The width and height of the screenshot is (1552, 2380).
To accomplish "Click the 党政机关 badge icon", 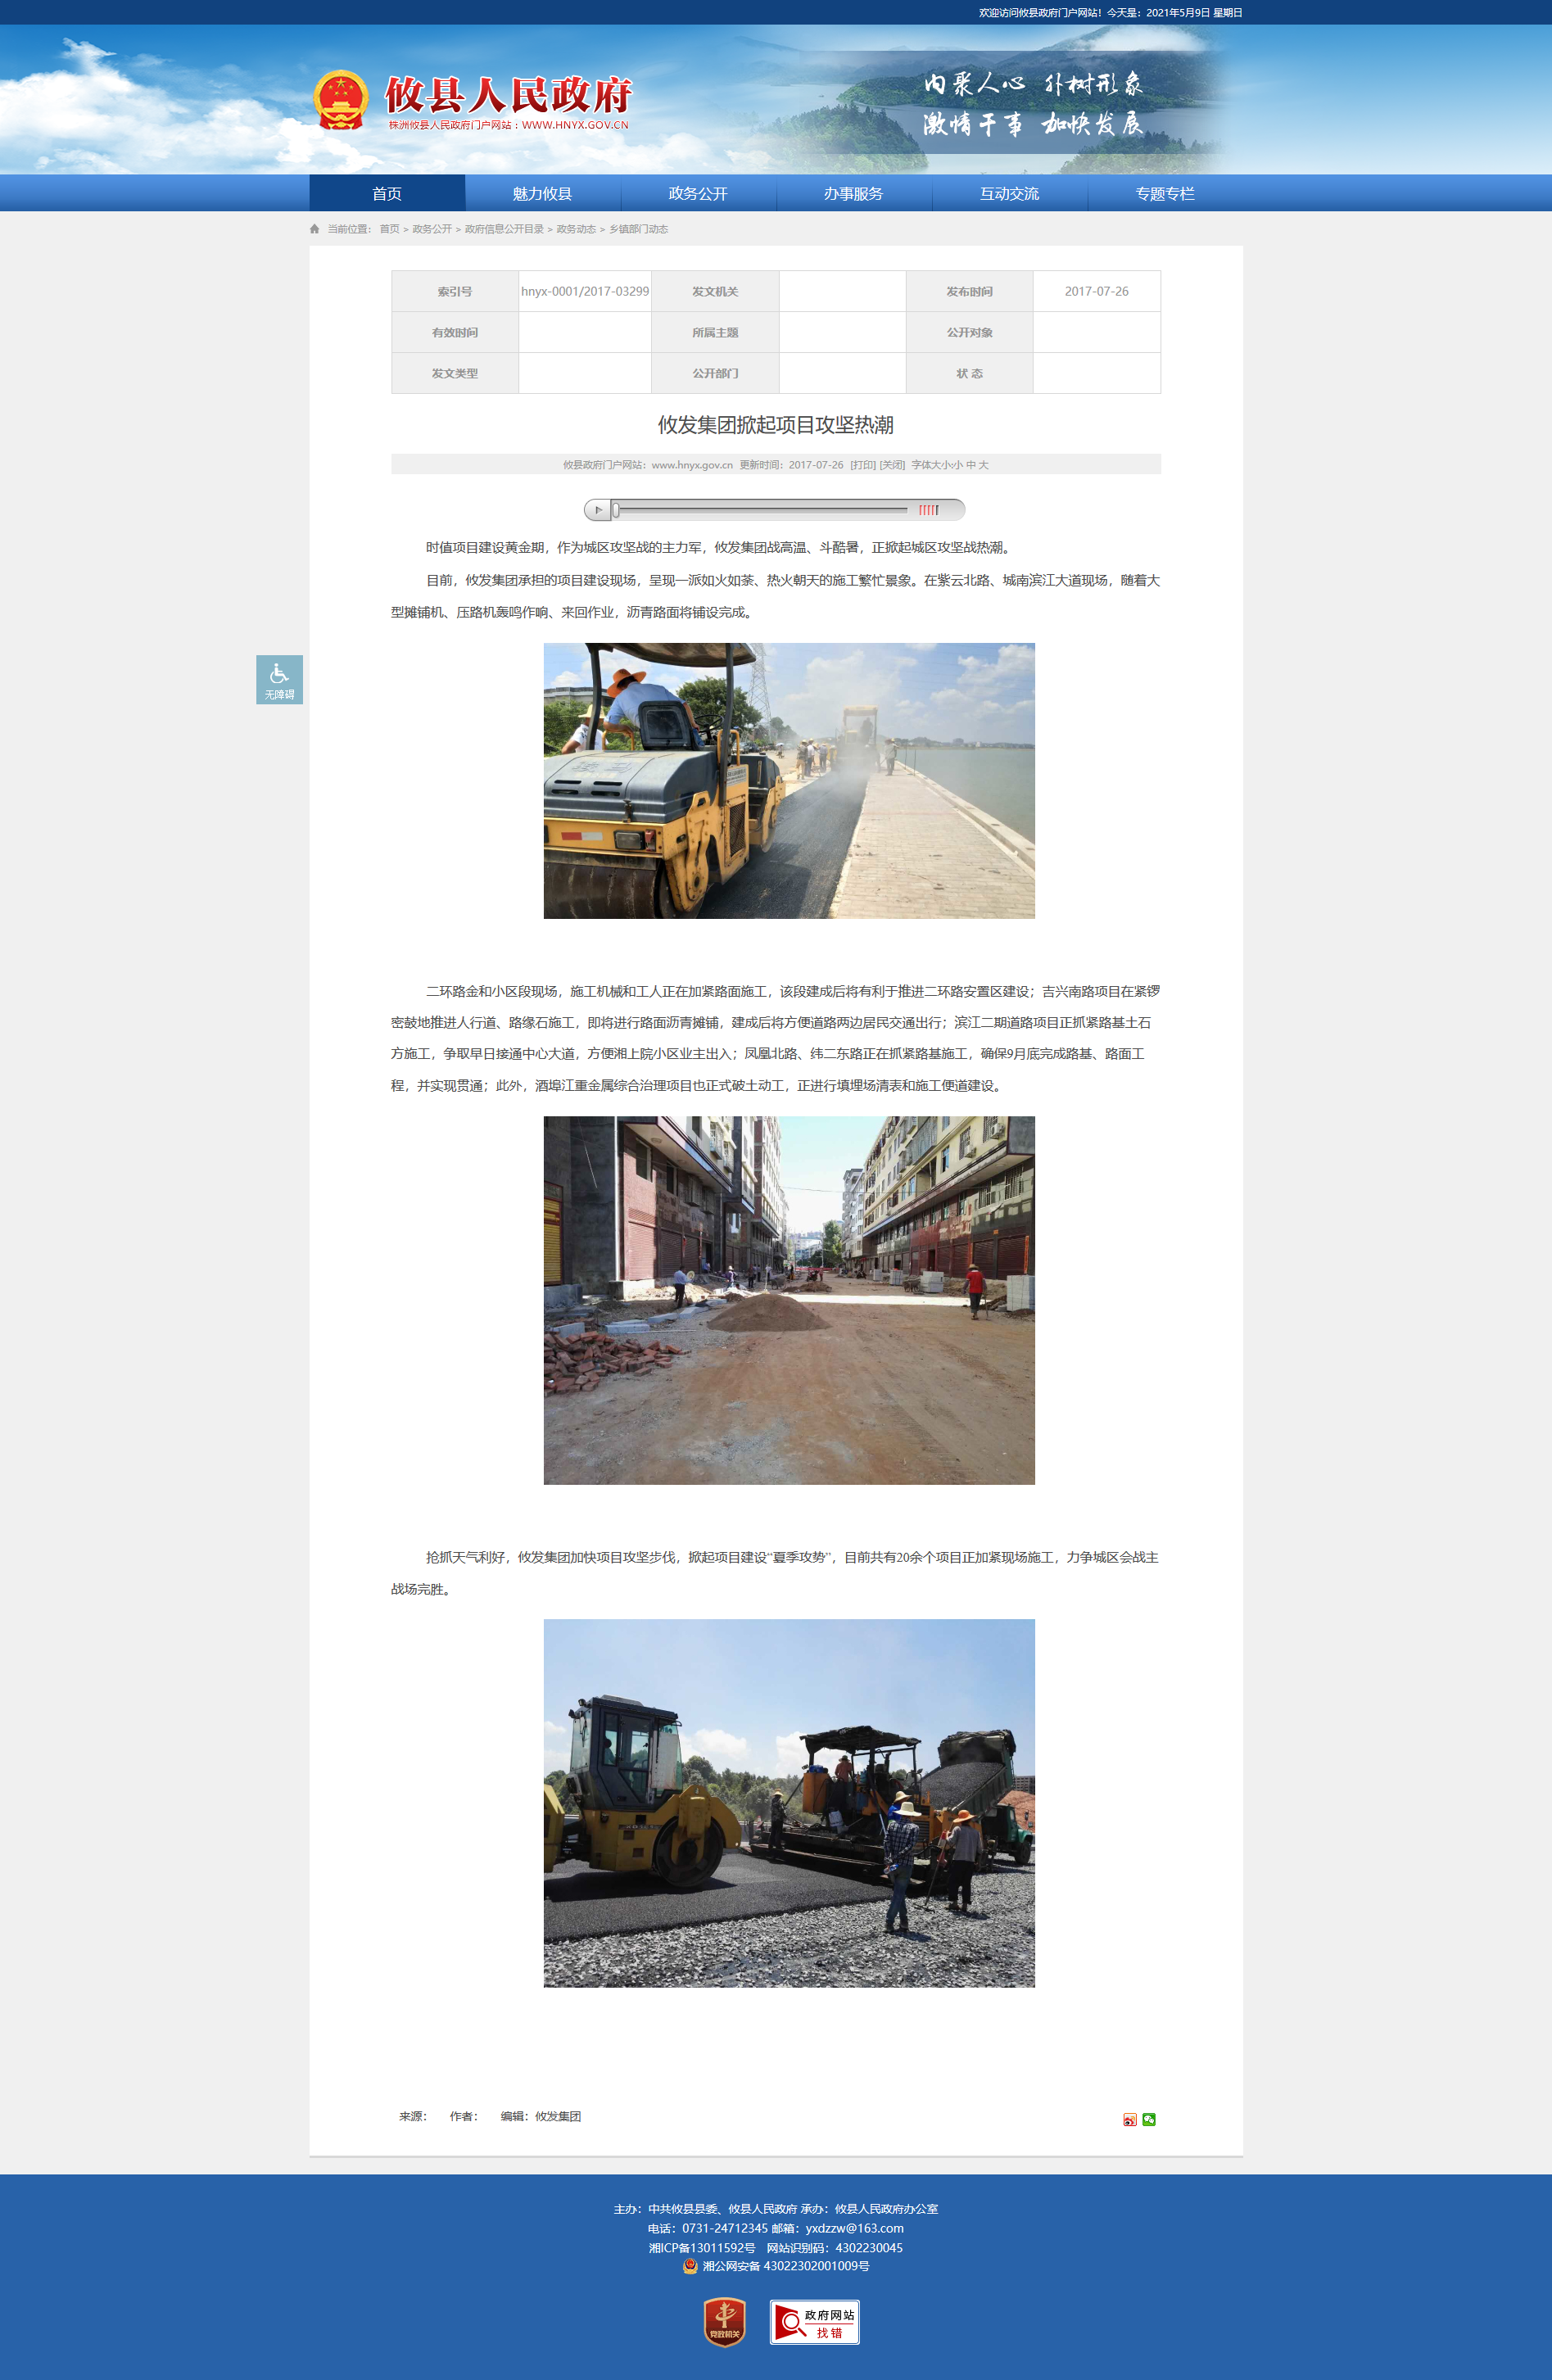I will [724, 2321].
